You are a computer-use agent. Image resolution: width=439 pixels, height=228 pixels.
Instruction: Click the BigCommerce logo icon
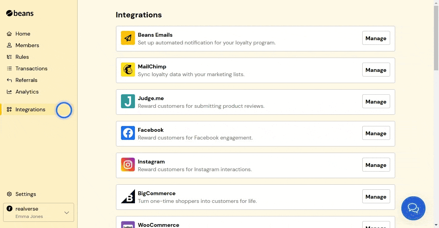coord(128,196)
